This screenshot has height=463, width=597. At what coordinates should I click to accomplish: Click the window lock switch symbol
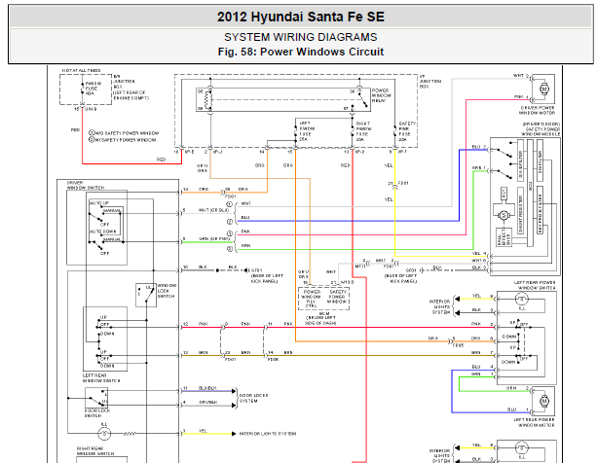tap(146, 295)
